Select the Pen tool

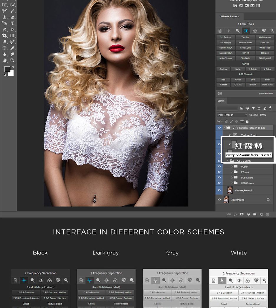point(4,30)
